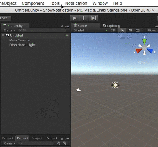The width and height of the screenshot is (158, 147).
Task: Click the Lighting tab sliders icon
Action: (x=105, y=25)
